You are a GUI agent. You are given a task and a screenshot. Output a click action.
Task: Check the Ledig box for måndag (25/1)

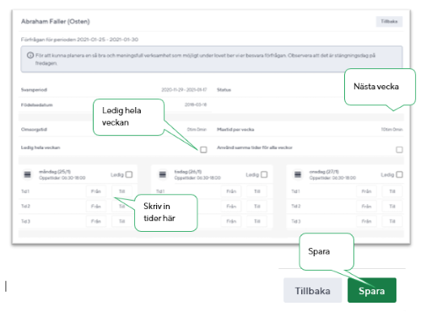click(x=129, y=175)
